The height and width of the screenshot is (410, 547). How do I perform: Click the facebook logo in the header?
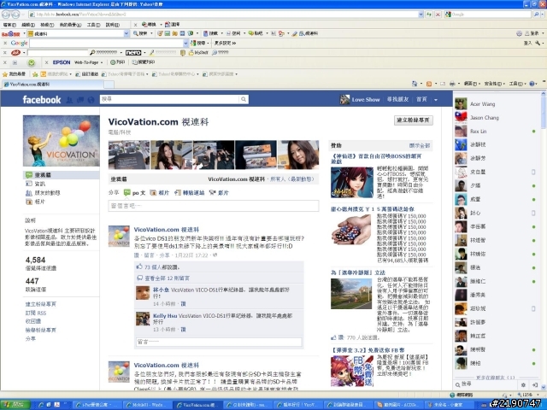point(42,100)
